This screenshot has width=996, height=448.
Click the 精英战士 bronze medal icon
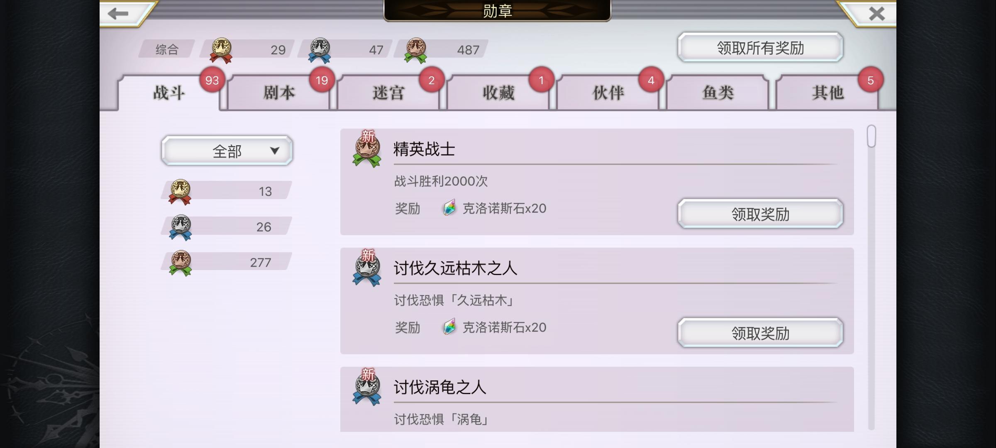[366, 150]
